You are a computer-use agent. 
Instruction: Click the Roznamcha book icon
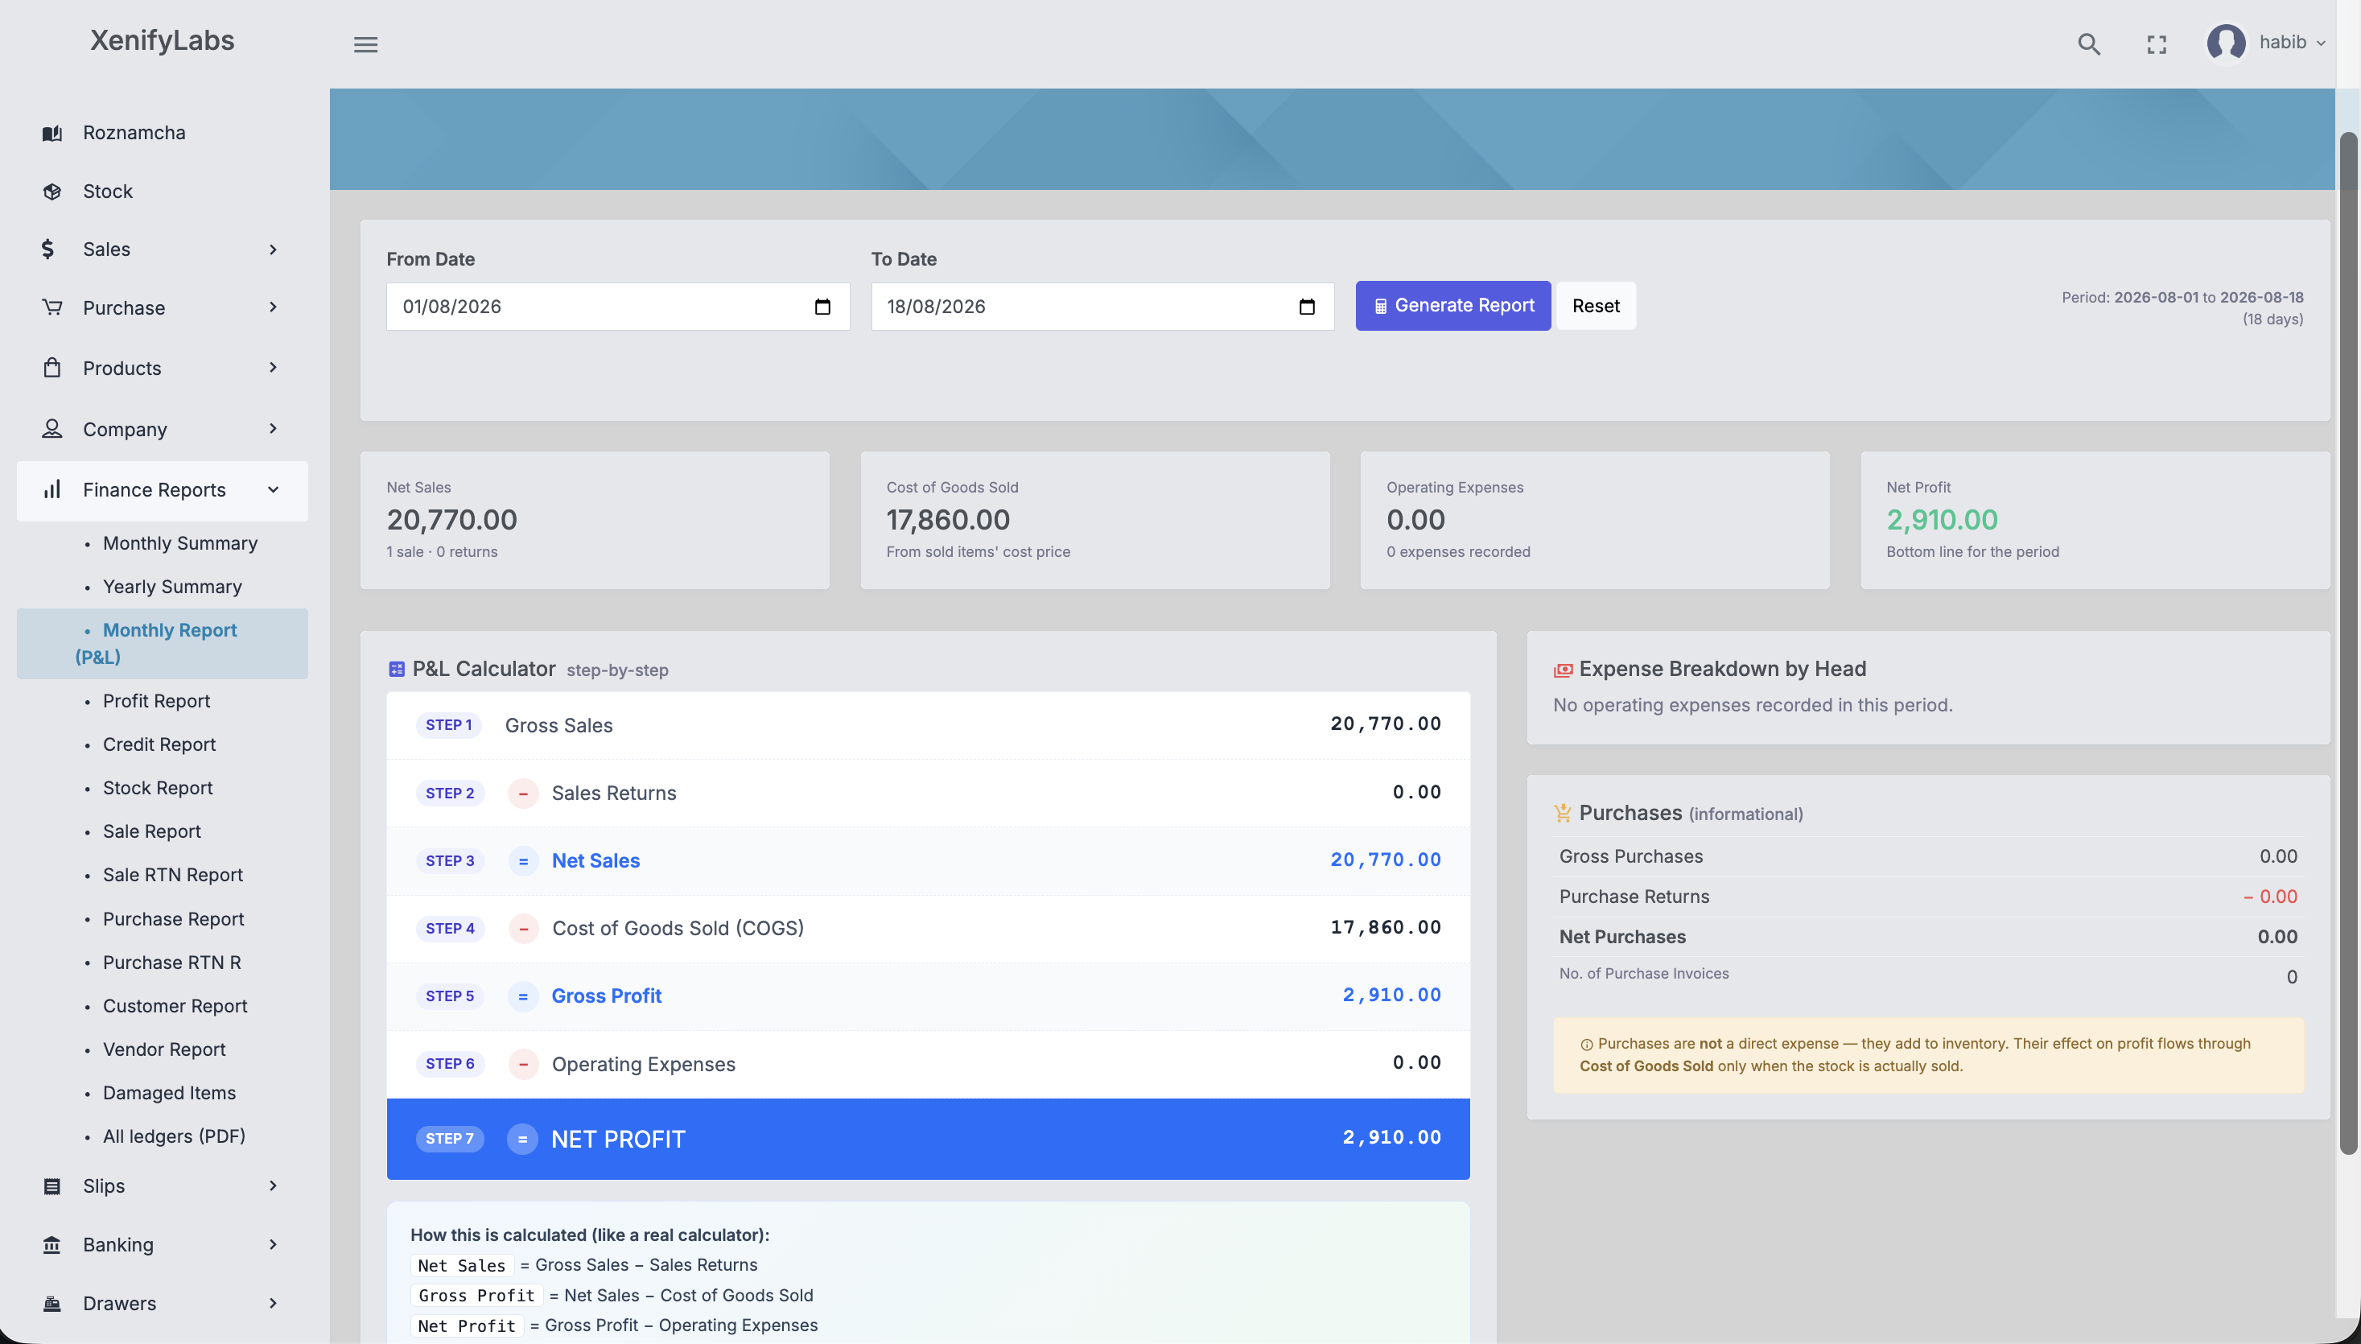click(x=52, y=133)
